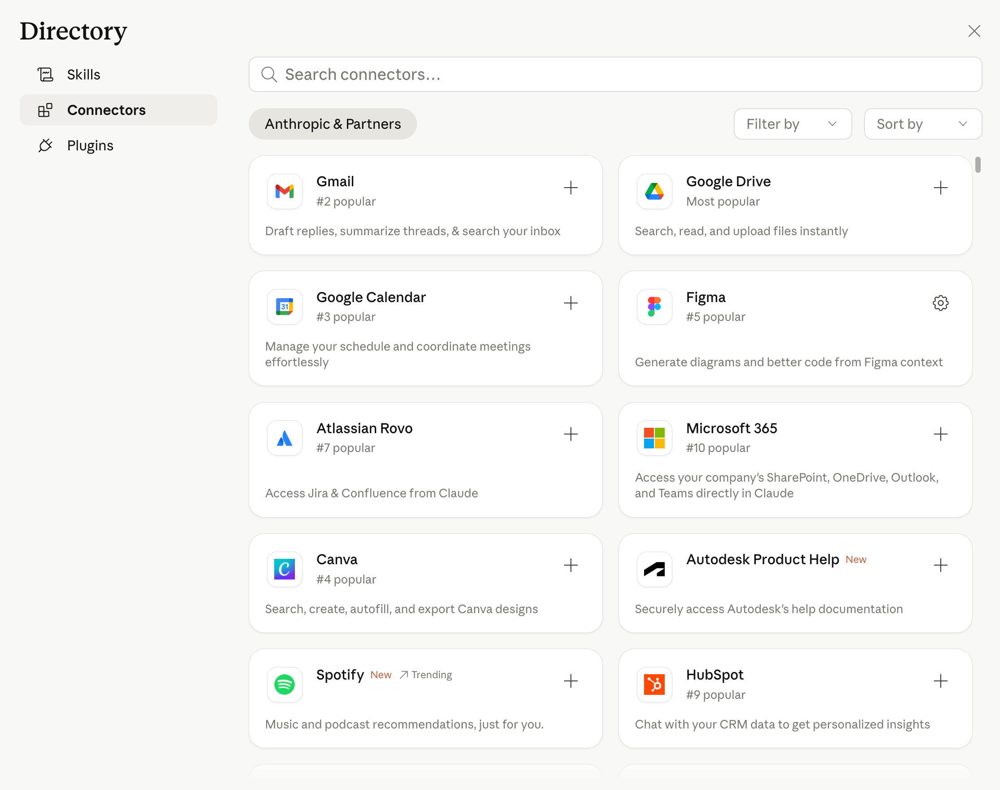
Task: Open Figma connector settings gear
Action: pyautogui.click(x=940, y=303)
